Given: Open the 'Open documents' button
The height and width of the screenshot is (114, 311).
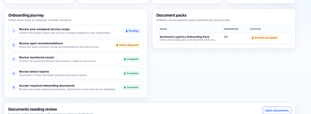Looking at the screenshot, I should (277, 110).
